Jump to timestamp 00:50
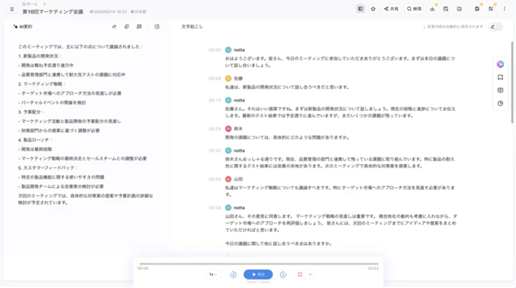516x288 pixels. click(x=214, y=179)
